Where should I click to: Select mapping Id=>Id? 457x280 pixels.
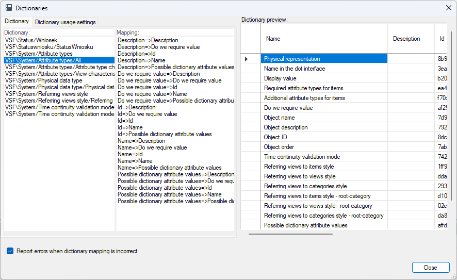pyautogui.click(x=175, y=121)
